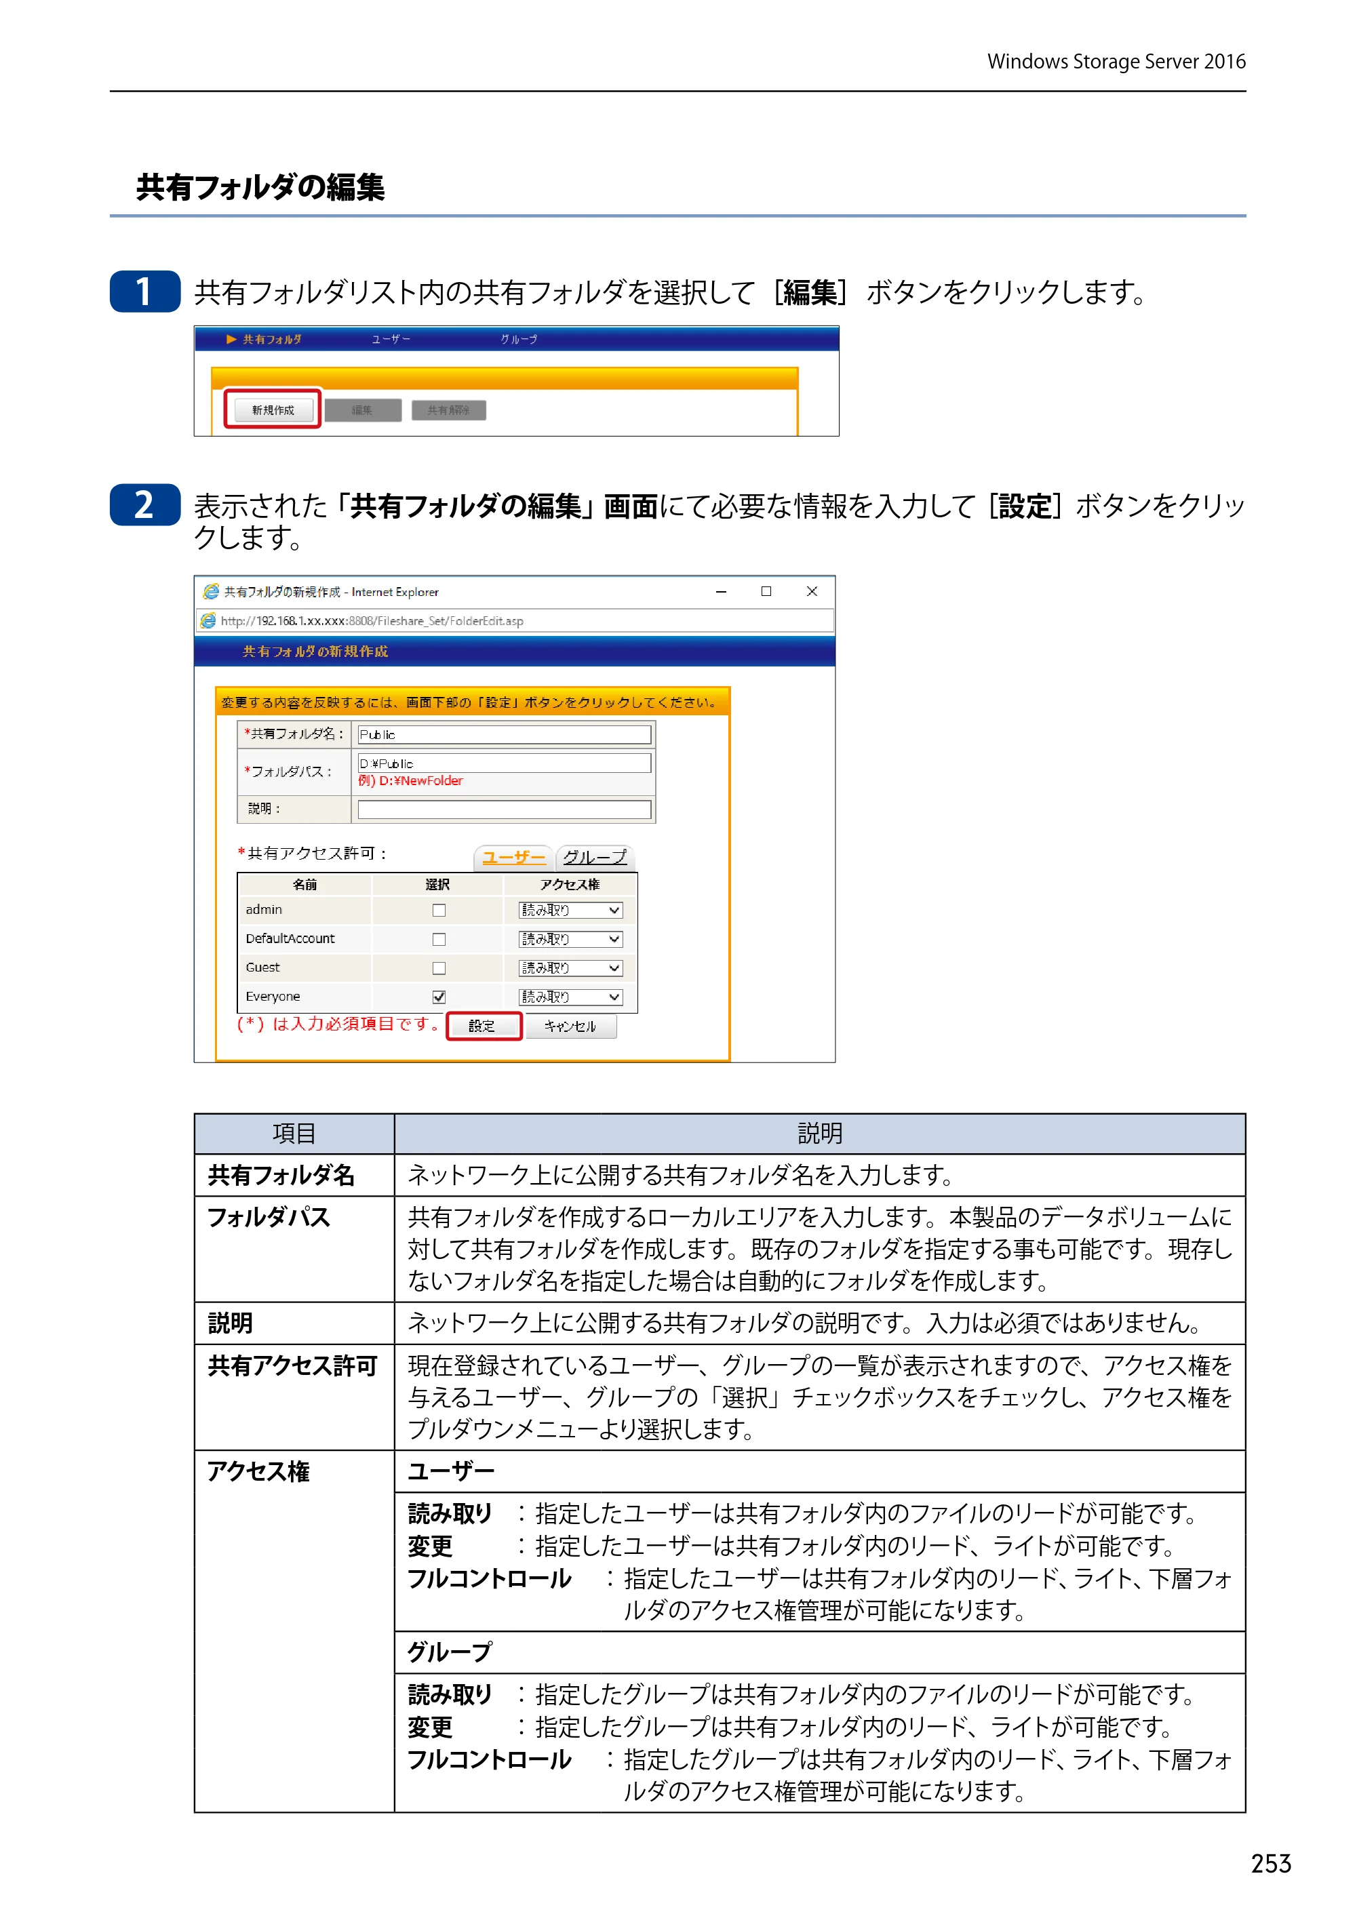Maximize the Internet Explorer window

(x=766, y=591)
